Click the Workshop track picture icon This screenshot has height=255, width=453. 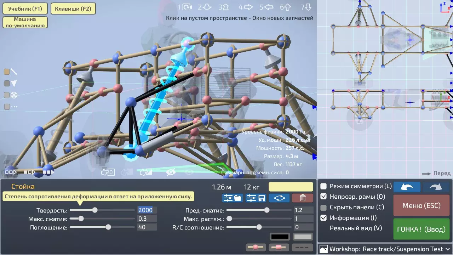coord(323,249)
